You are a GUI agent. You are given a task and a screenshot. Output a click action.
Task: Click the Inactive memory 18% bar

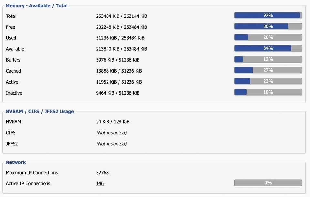268,92
